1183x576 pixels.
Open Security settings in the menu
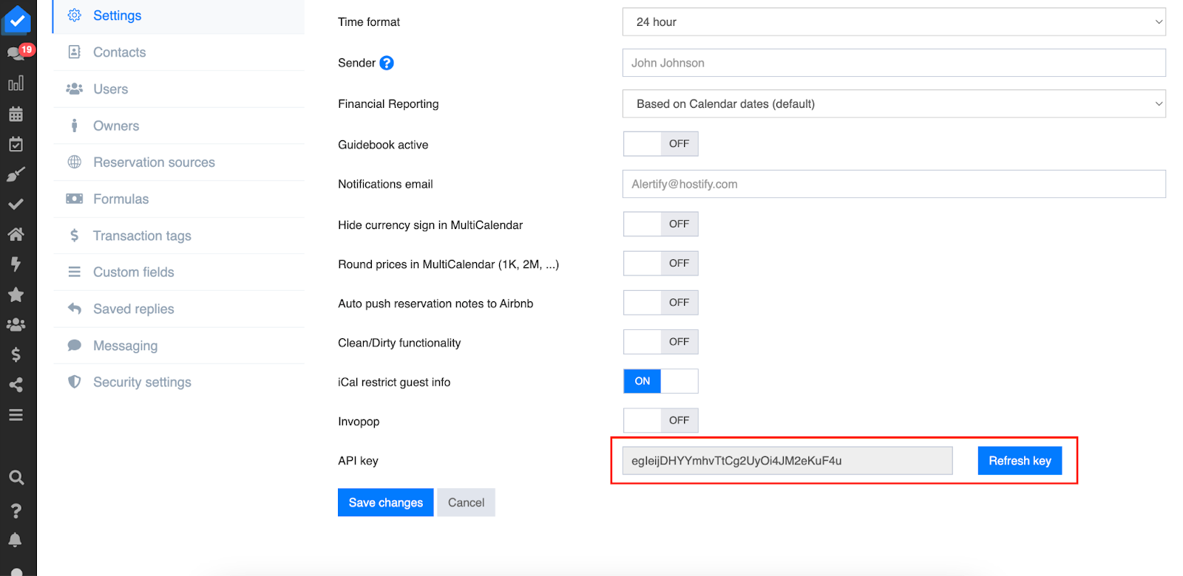(142, 383)
